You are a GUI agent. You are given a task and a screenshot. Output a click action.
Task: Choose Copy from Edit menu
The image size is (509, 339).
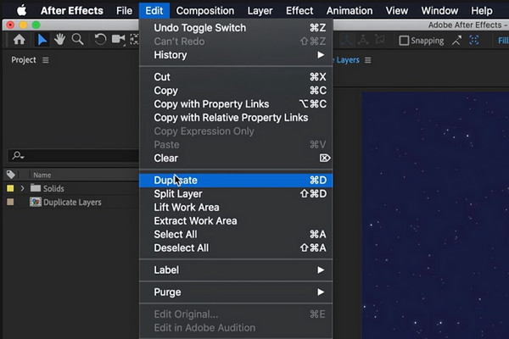click(x=236, y=91)
